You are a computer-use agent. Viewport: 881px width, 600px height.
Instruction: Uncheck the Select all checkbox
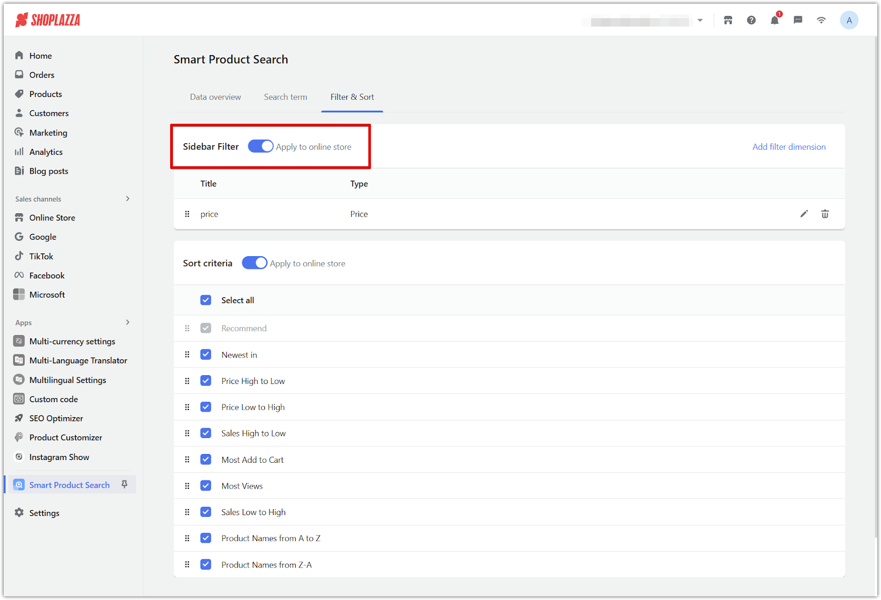(x=206, y=300)
